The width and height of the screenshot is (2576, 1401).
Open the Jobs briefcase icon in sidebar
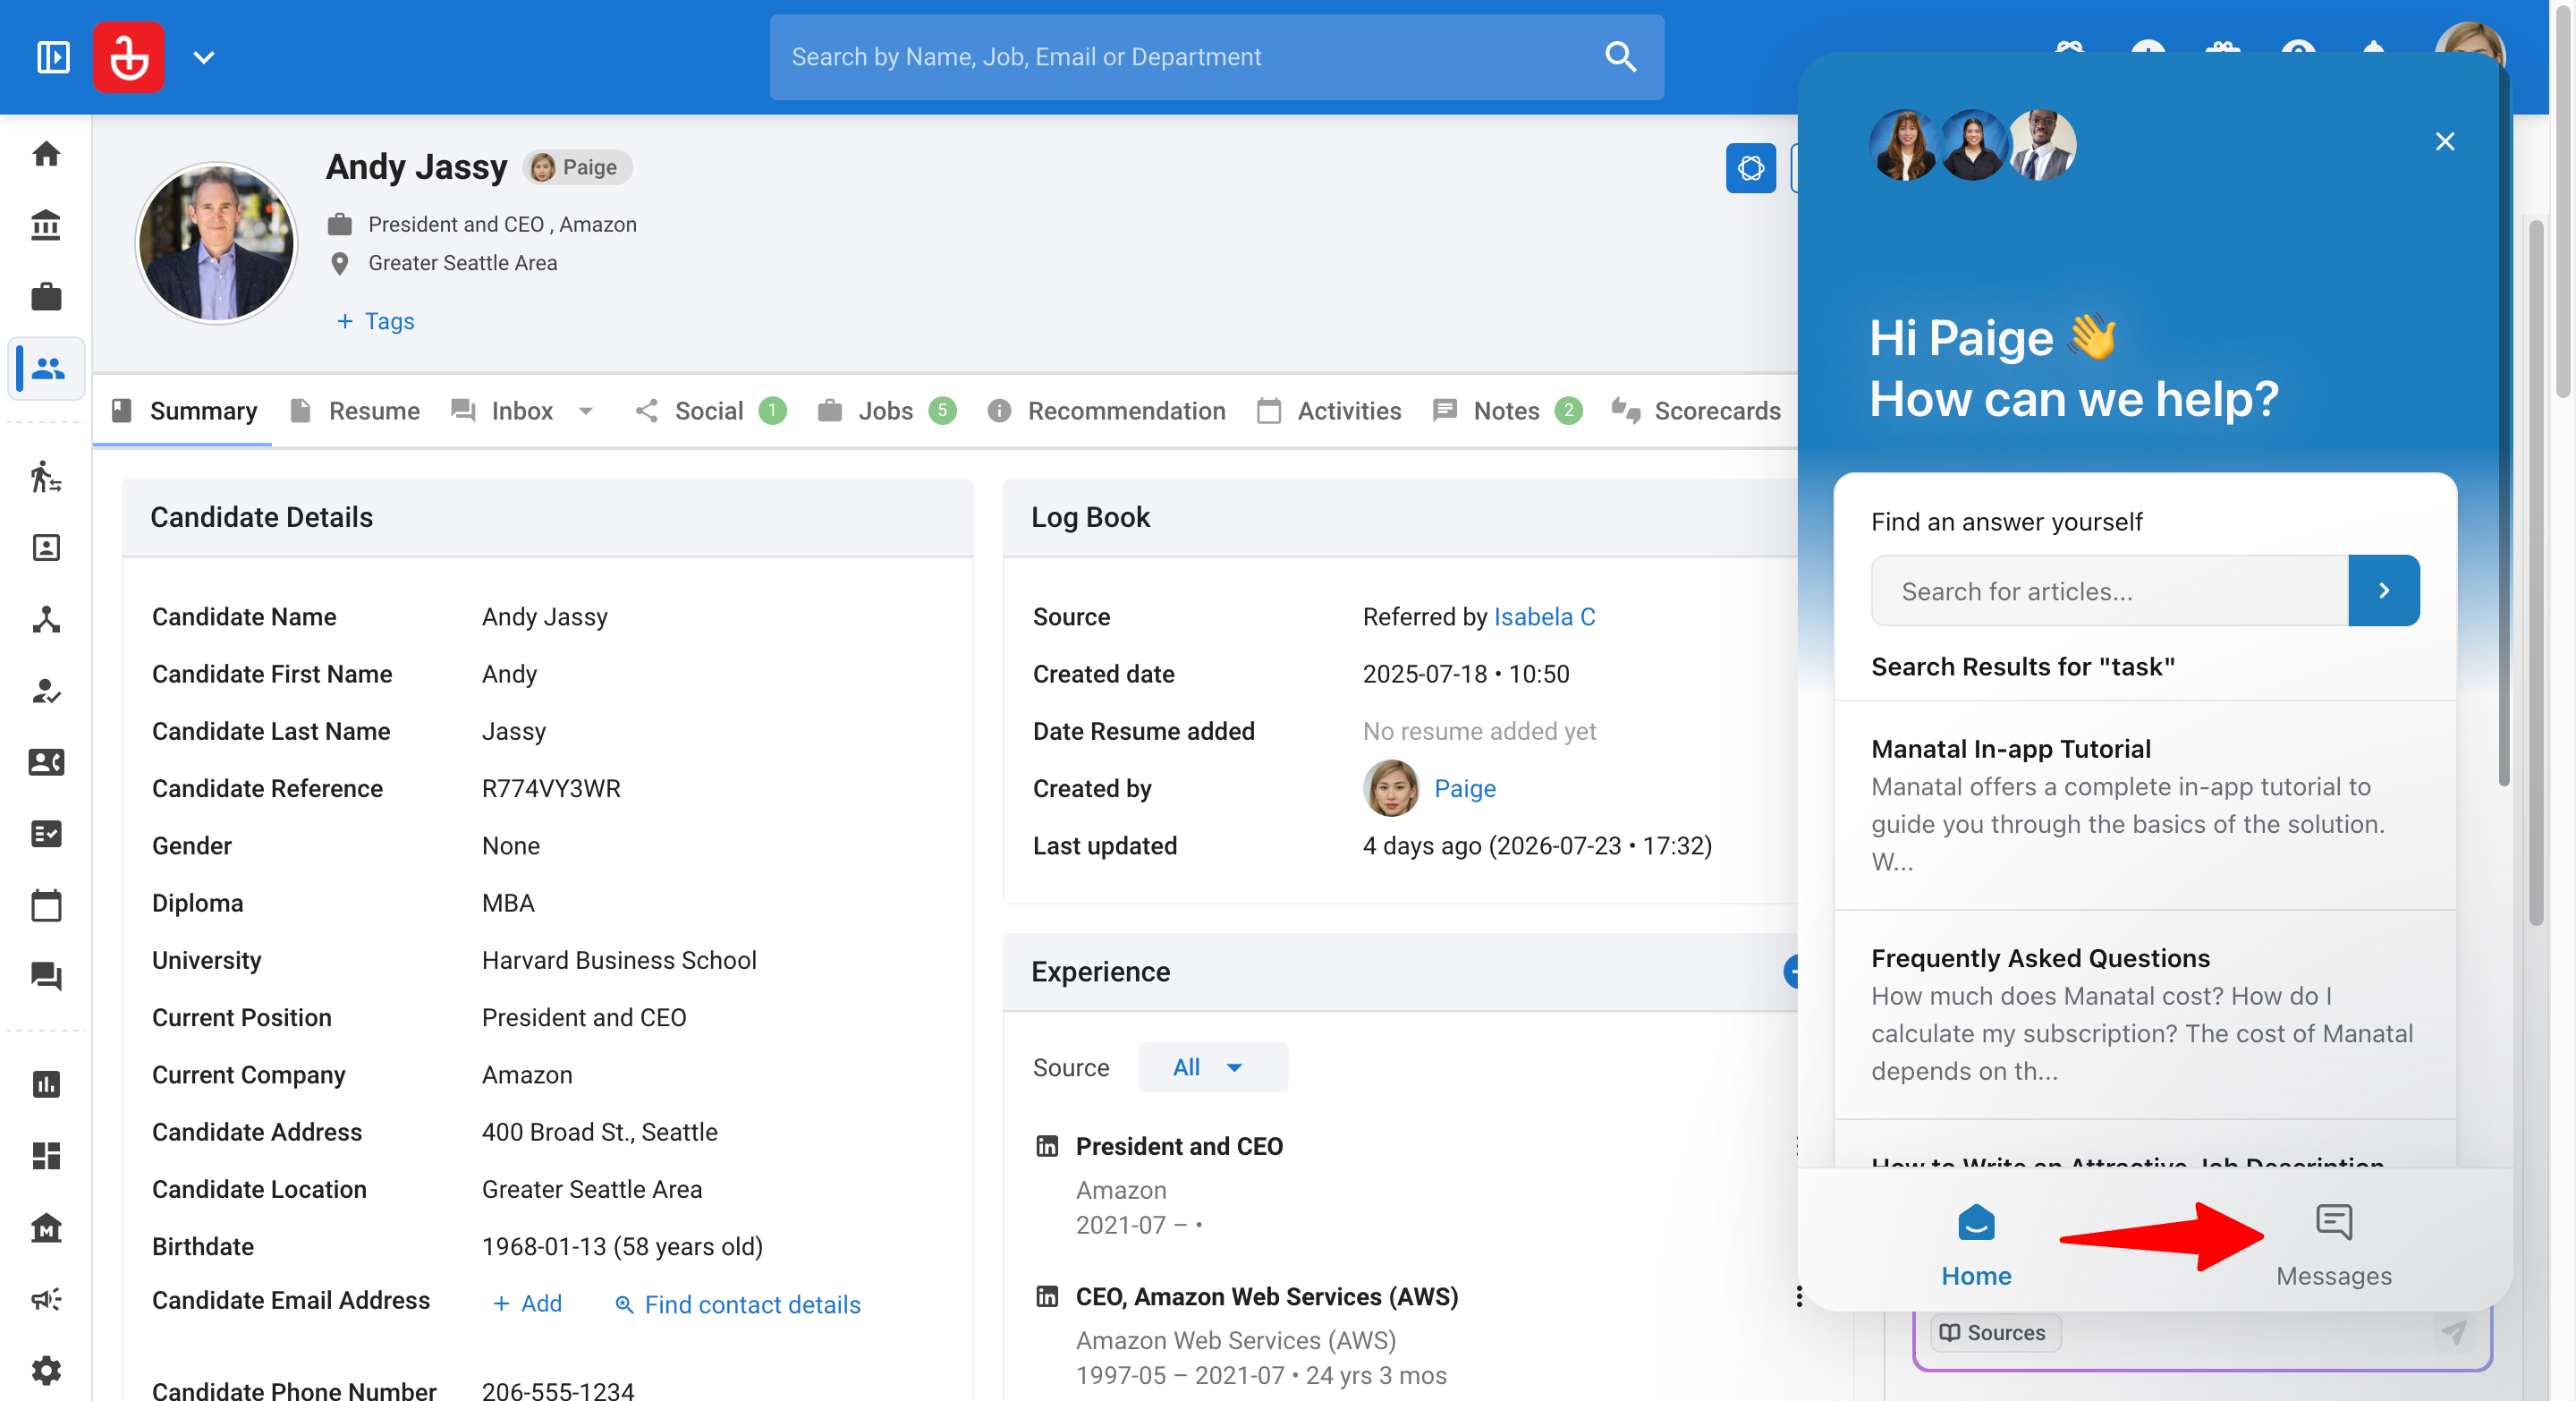tap(46, 297)
